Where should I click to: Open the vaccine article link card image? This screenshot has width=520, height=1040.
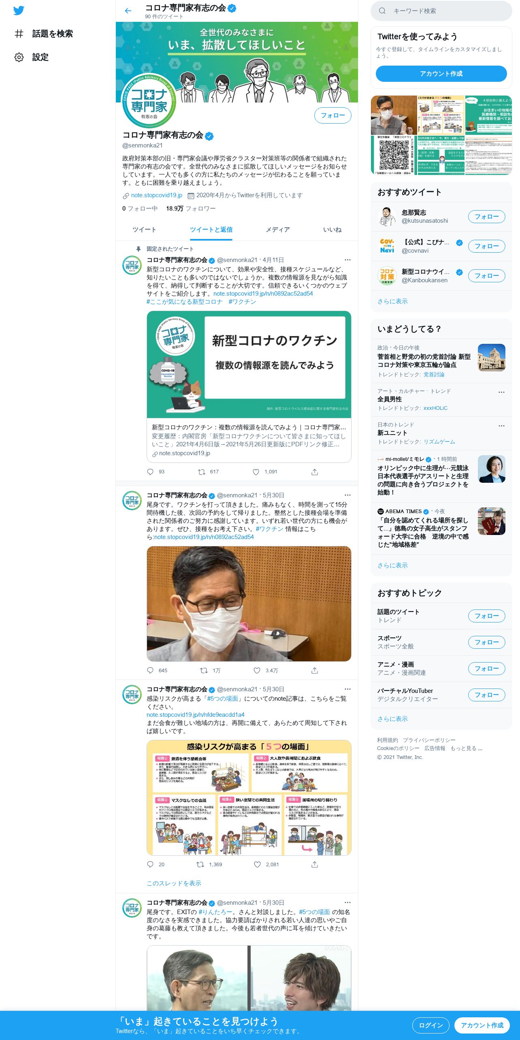249,364
